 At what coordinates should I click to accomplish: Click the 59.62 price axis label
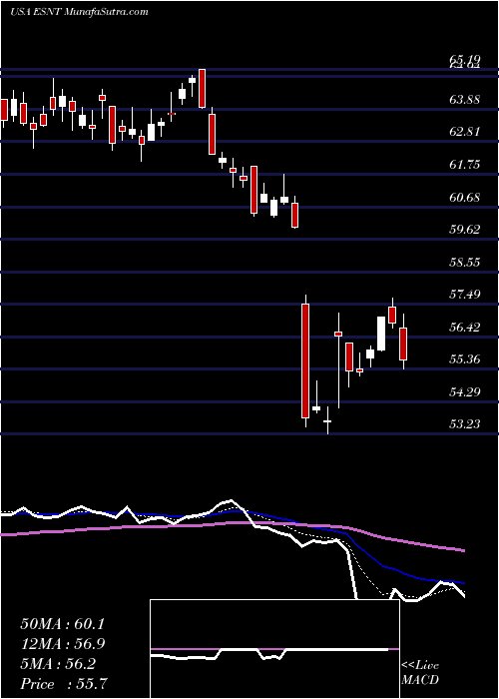pyautogui.click(x=465, y=230)
